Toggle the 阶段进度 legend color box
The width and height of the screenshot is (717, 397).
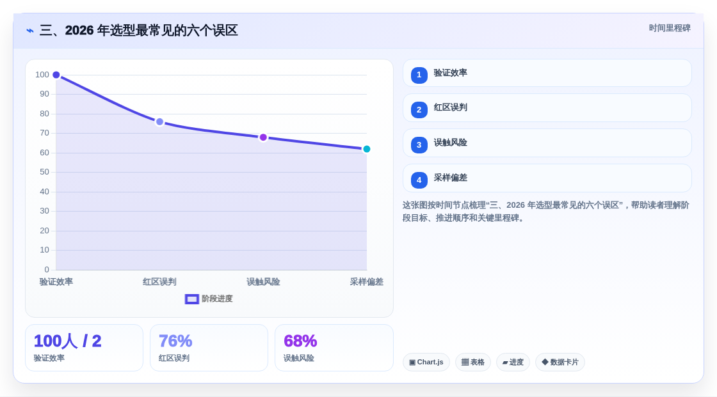click(x=191, y=299)
